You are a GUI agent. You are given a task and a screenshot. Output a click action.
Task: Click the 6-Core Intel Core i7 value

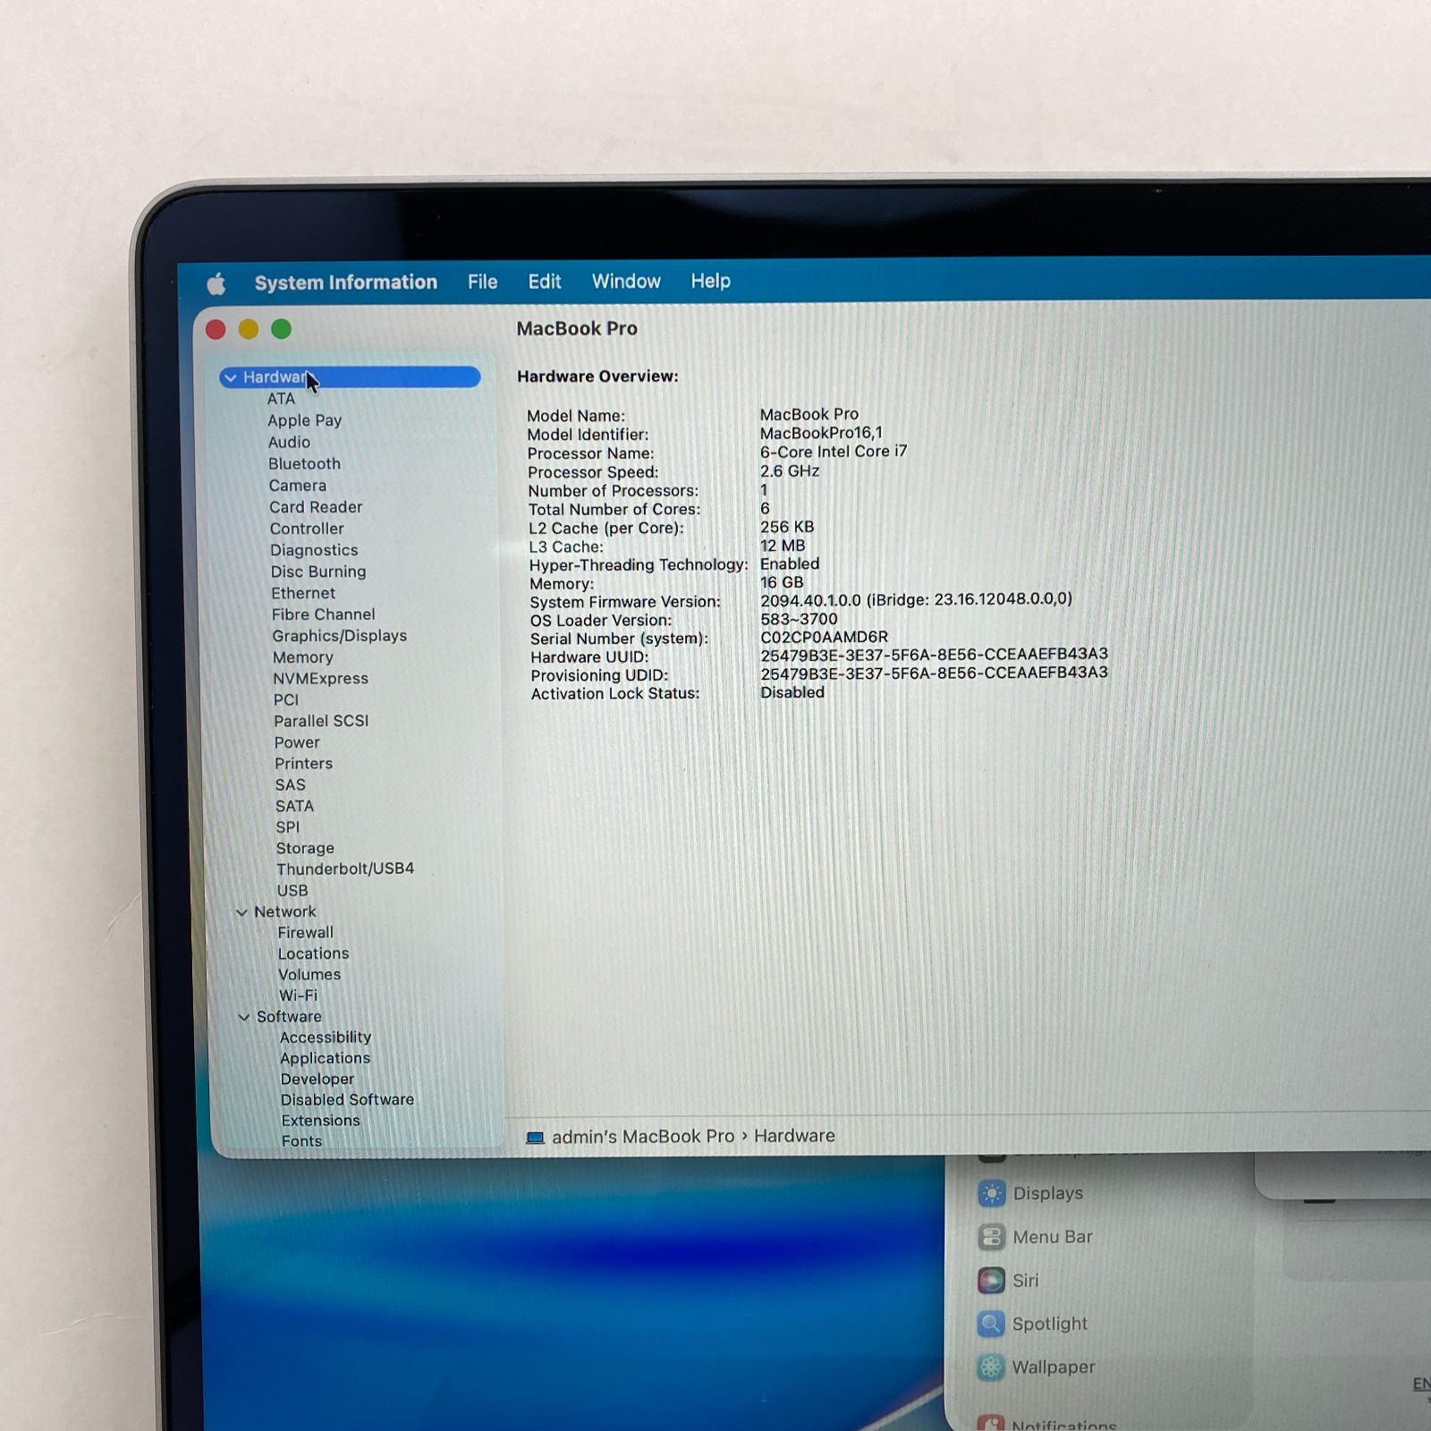(834, 452)
